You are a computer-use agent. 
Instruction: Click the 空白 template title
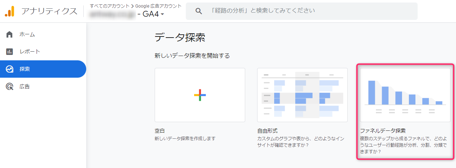(160, 131)
